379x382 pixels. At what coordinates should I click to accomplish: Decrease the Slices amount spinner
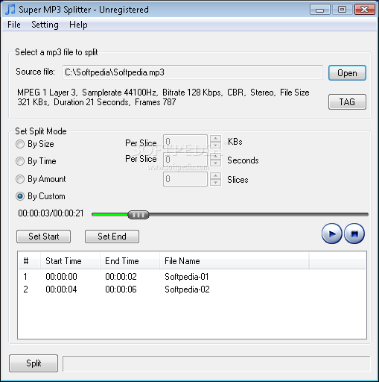coord(215,183)
